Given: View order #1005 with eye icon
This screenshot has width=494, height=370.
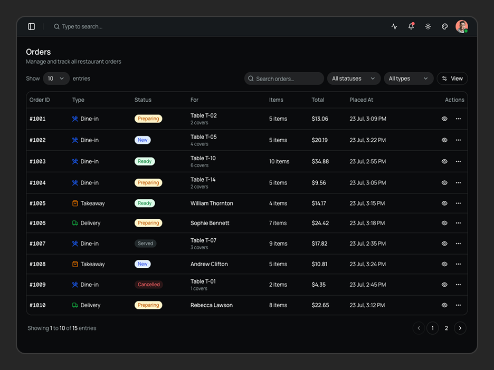Looking at the screenshot, I should (444, 203).
